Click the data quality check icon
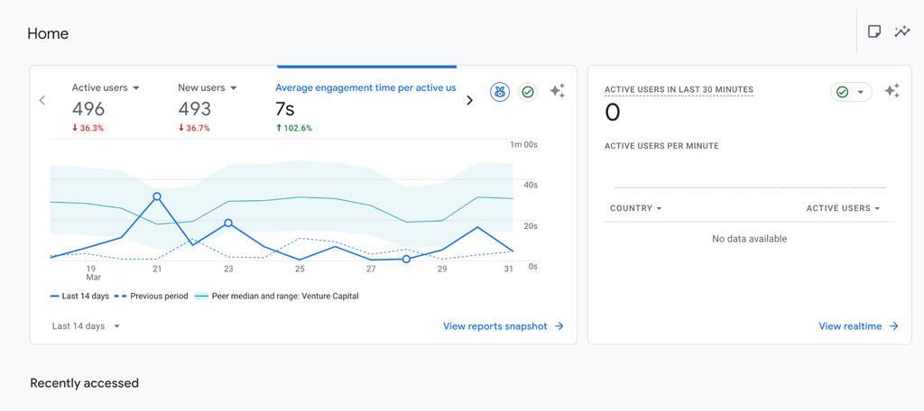Image resolution: width=924 pixels, height=411 pixels. pos(528,92)
